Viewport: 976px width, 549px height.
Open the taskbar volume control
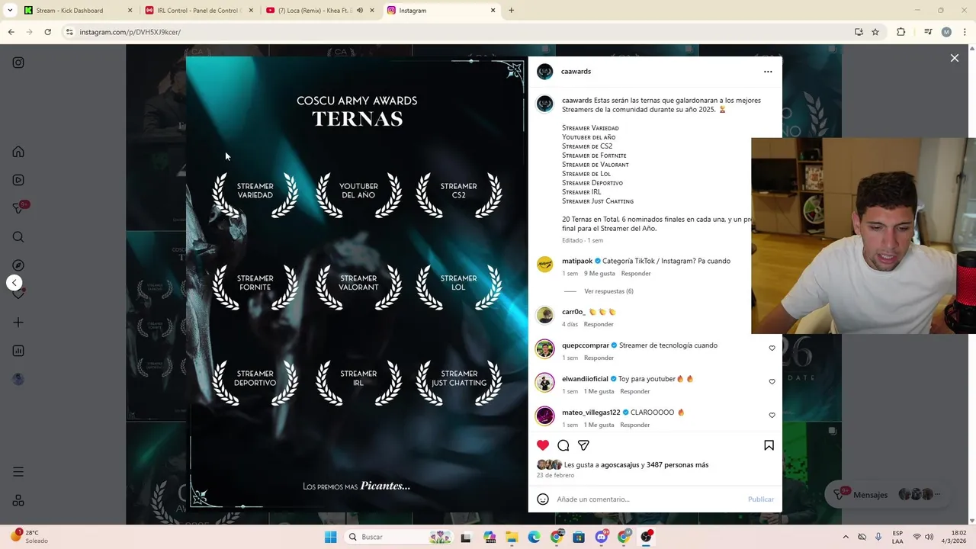(x=929, y=537)
